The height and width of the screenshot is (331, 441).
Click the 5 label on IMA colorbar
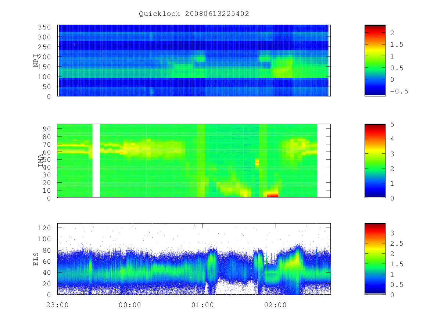392,124
